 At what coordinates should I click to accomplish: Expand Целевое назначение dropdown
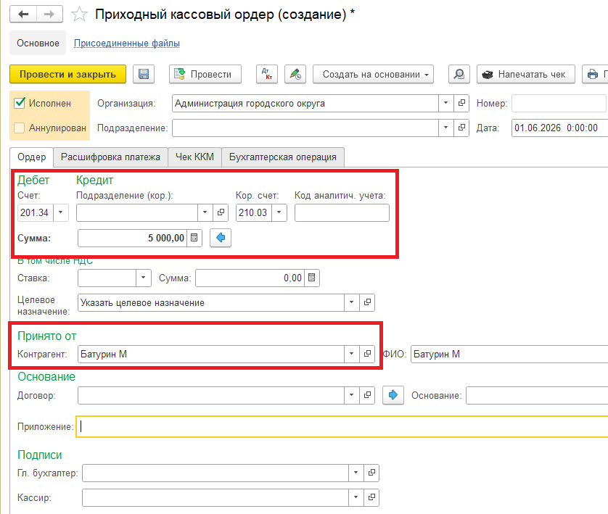352,302
